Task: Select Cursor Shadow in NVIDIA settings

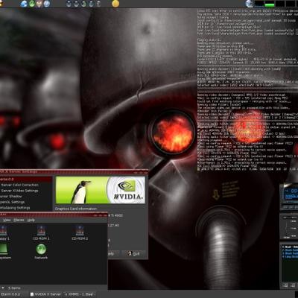Action: pyautogui.click(x=11, y=197)
